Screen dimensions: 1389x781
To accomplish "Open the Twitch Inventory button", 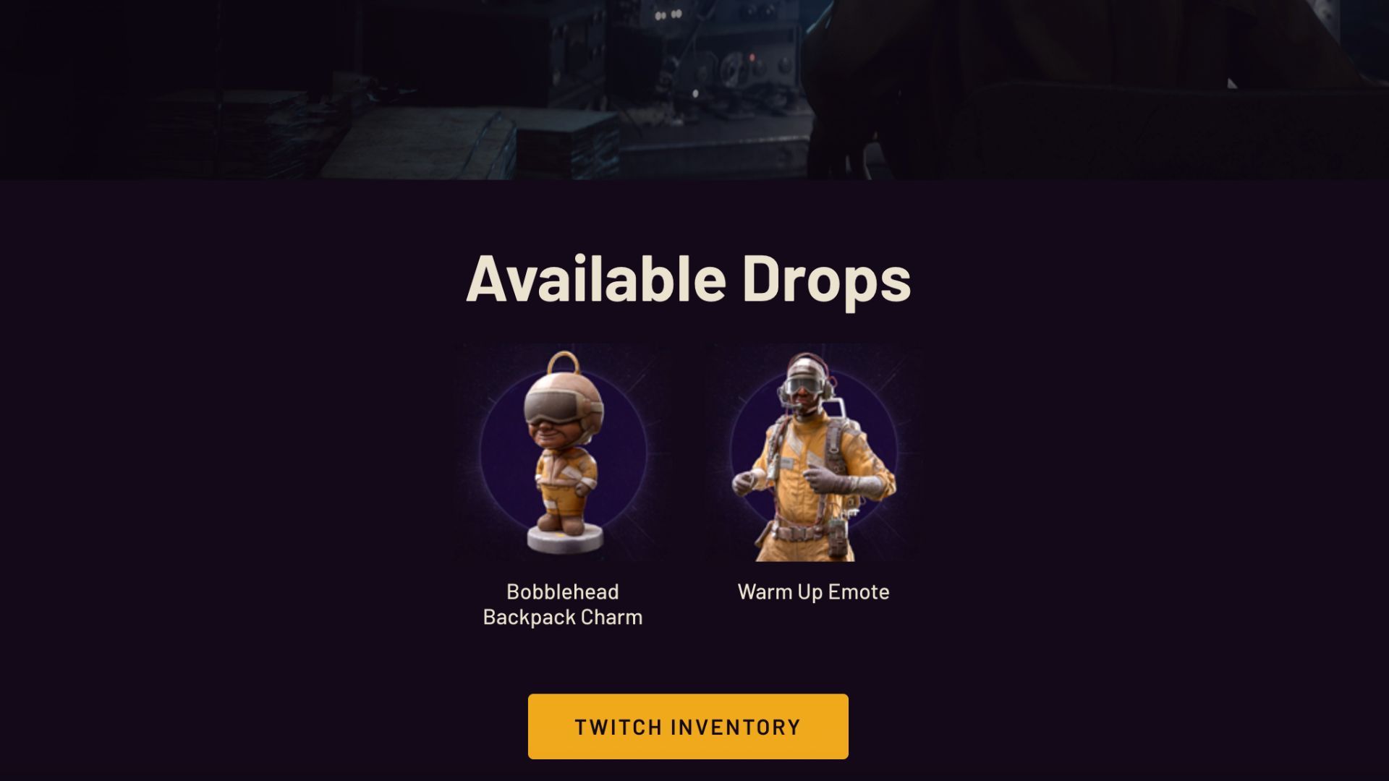I will pos(688,726).
